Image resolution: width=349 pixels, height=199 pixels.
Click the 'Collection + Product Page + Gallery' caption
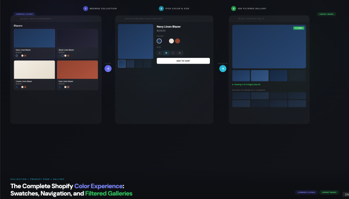37,179
